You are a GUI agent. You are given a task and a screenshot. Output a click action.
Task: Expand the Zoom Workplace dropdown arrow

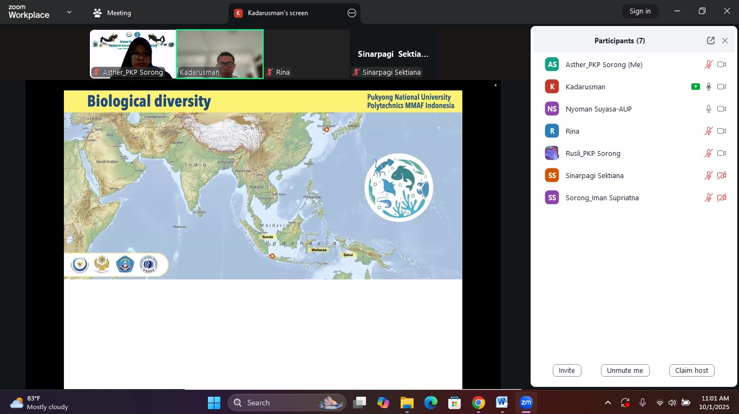(x=69, y=12)
